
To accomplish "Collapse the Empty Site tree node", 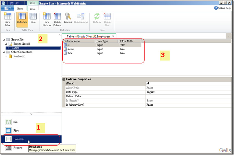I will pyautogui.click(x=4, y=40).
